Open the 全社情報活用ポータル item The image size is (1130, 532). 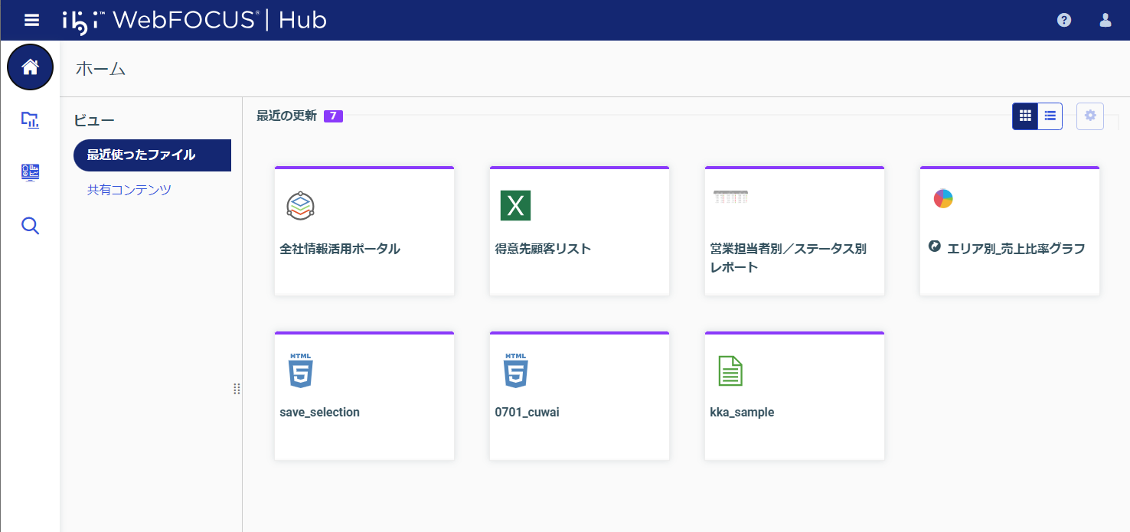click(364, 230)
